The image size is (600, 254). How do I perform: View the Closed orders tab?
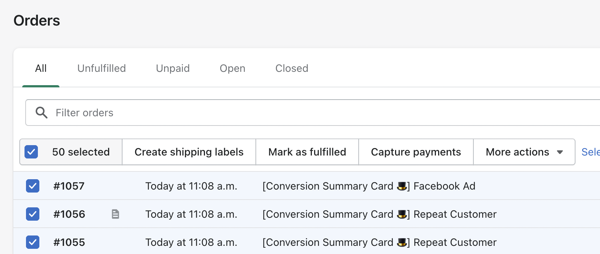pyautogui.click(x=292, y=68)
